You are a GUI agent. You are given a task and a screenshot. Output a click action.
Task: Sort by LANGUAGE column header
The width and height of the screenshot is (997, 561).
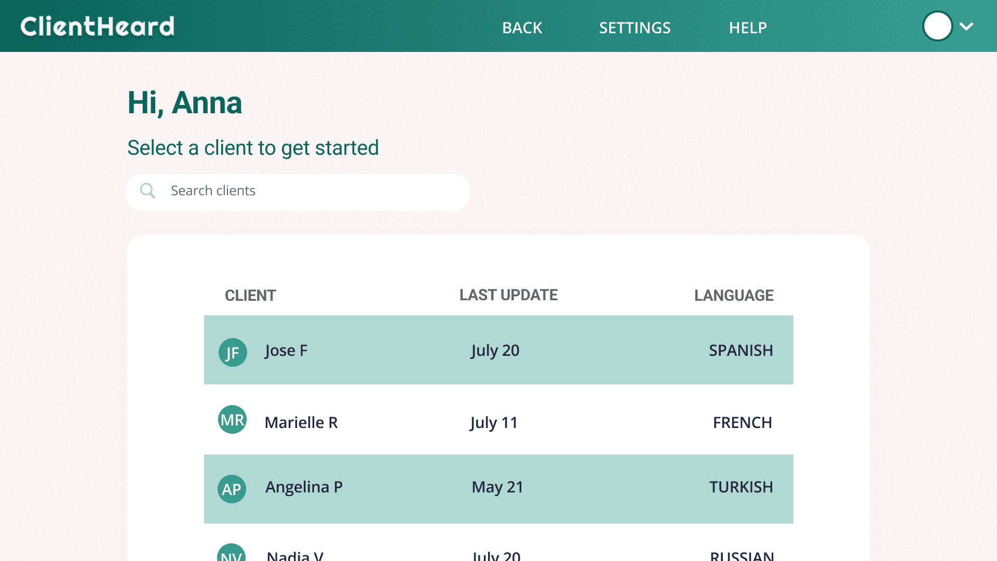tap(733, 295)
